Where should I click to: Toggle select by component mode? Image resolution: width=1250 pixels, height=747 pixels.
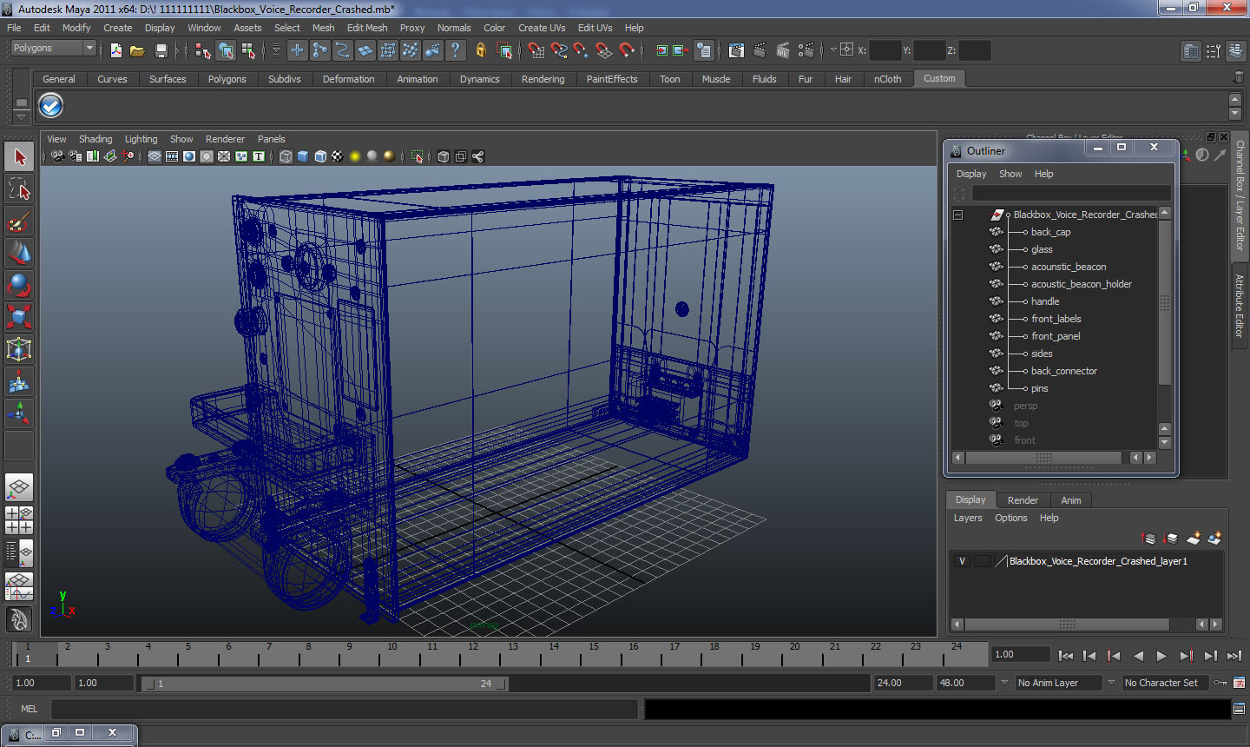[248, 50]
